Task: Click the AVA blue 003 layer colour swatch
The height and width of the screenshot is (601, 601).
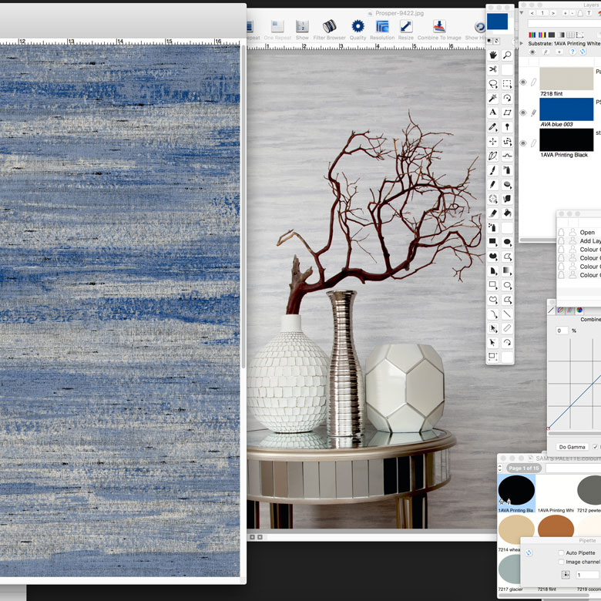Action: click(x=566, y=109)
